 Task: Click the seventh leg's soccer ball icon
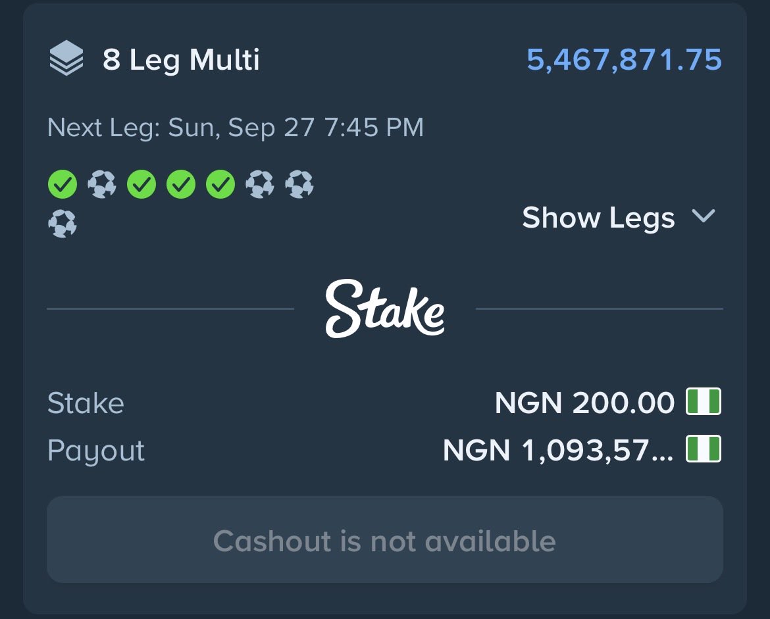[299, 184]
